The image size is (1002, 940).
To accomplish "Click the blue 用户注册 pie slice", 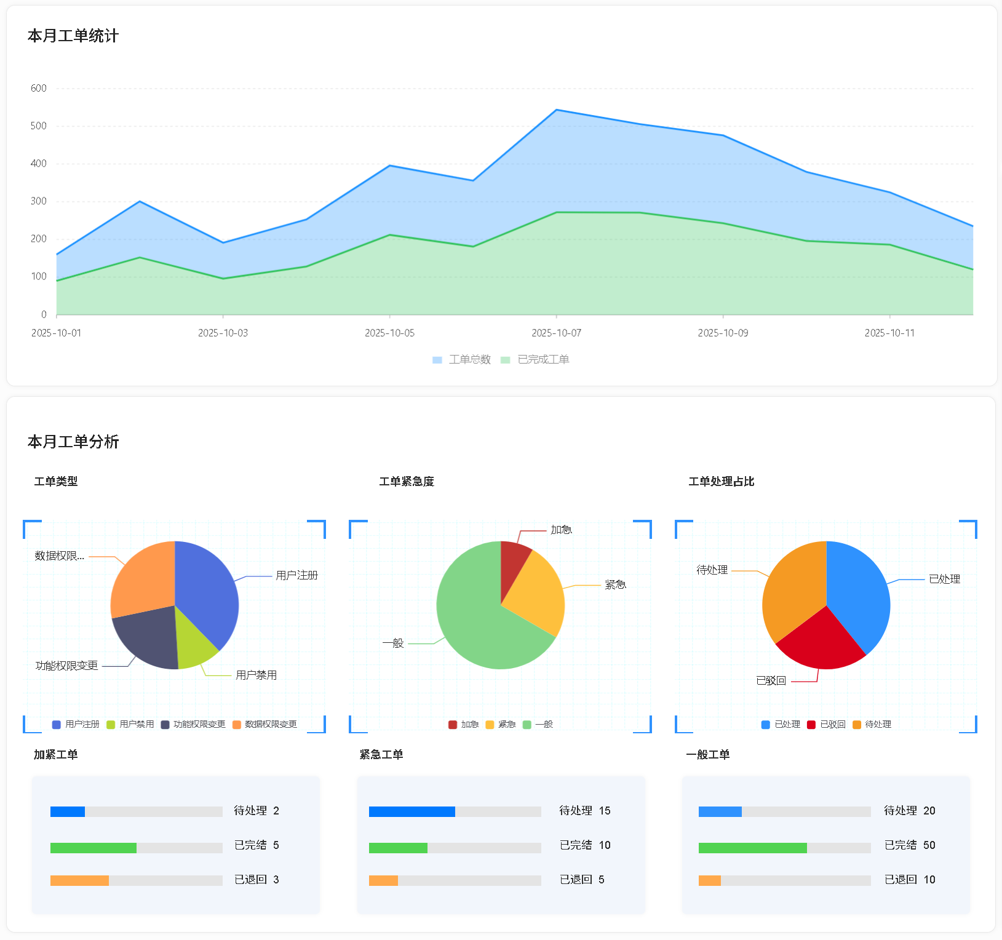I will tap(206, 591).
